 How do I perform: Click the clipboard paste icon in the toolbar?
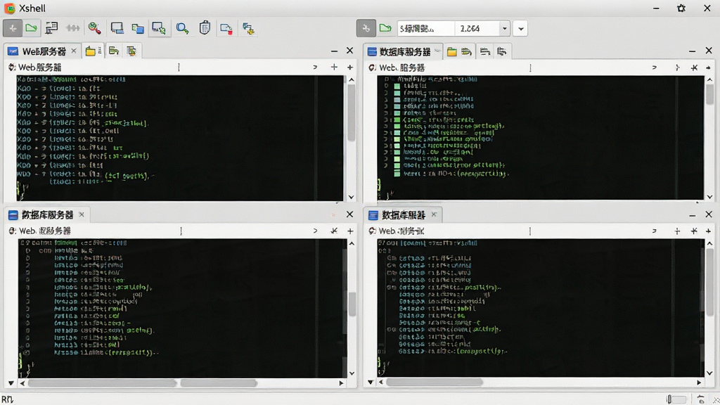[x=205, y=28]
